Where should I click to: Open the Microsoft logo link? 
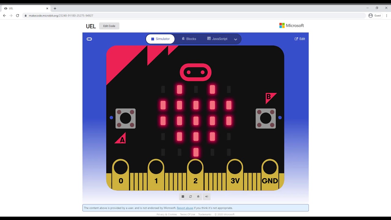[x=291, y=26]
